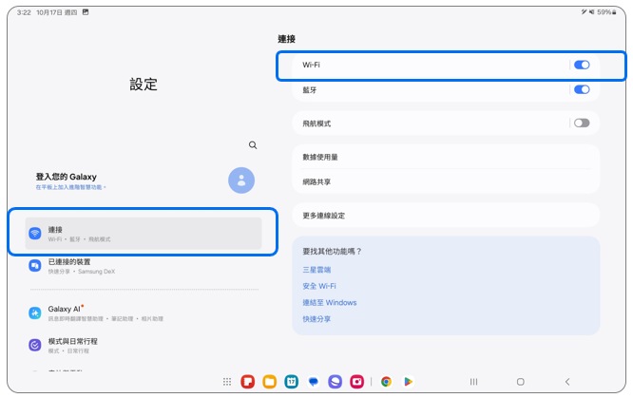
Task: Launch the yellow My Files folder app
Action: pyautogui.click(x=270, y=382)
